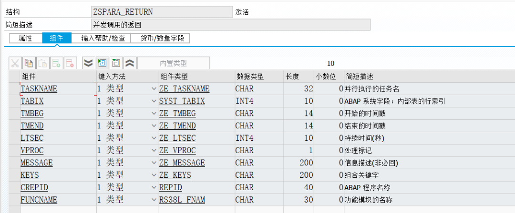Click the 组件类型 column header
Viewport: 515px width, 213px height.
click(x=197, y=77)
